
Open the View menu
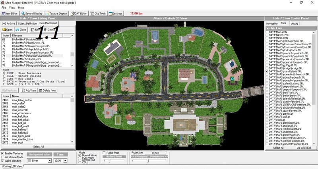[12, 8]
